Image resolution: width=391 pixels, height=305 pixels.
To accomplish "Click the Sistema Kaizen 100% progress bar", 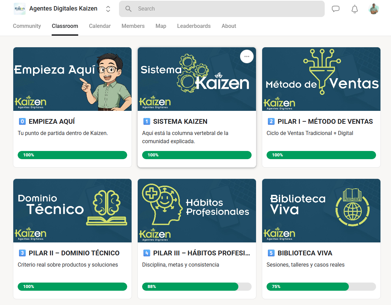I will 197,155.
